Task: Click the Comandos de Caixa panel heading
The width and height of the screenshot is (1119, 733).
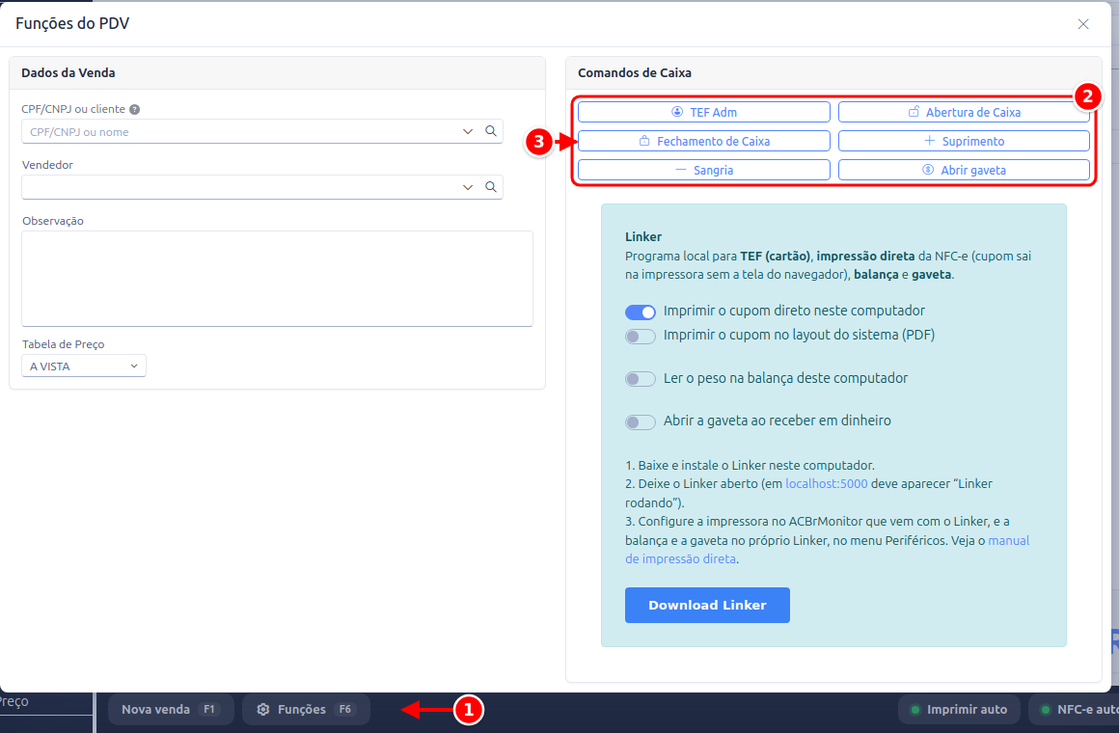Action: coord(635,72)
